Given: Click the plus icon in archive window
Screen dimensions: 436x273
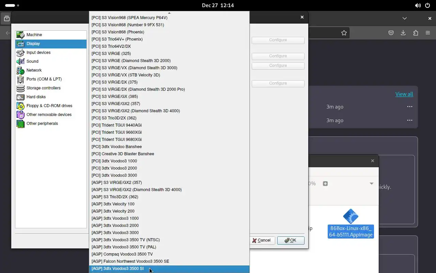Looking at the screenshot, I should 325,184.
